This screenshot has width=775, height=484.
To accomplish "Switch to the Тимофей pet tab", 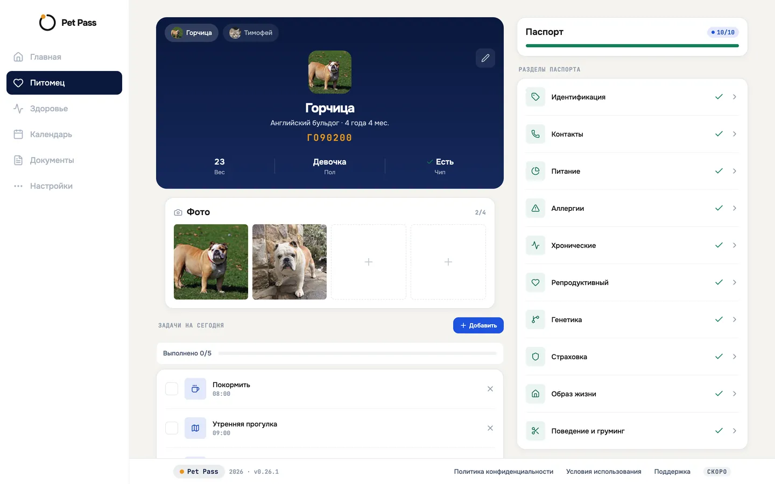I will click(x=251, y=33).
